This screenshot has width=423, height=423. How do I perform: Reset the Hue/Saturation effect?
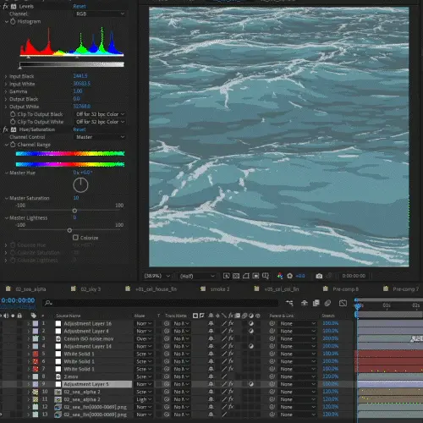(x=80, y=129)
